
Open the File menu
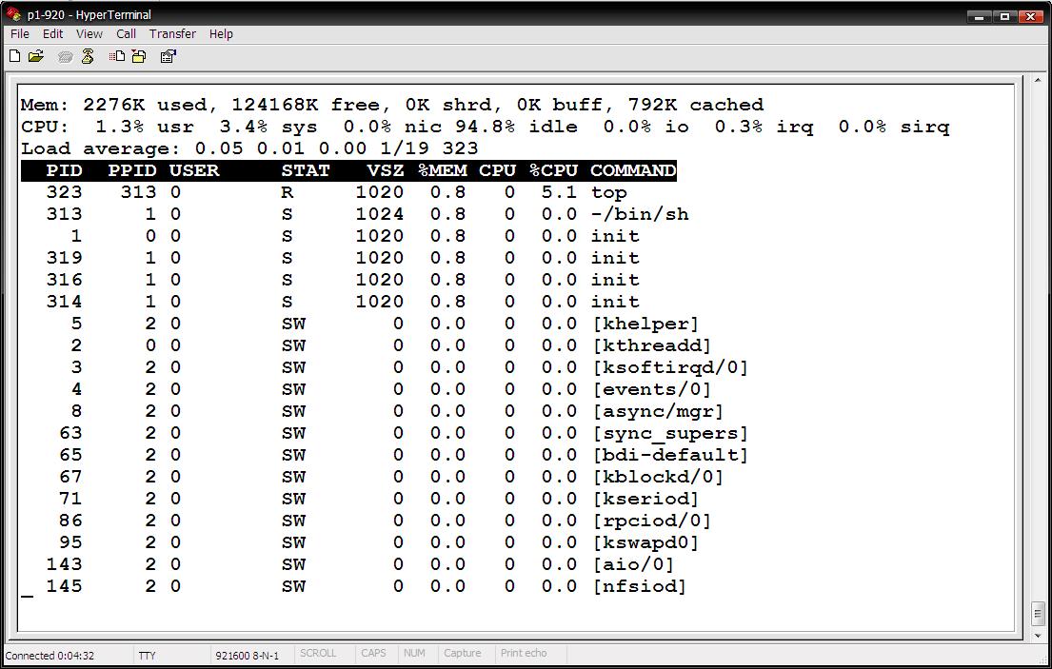[19, 33]
